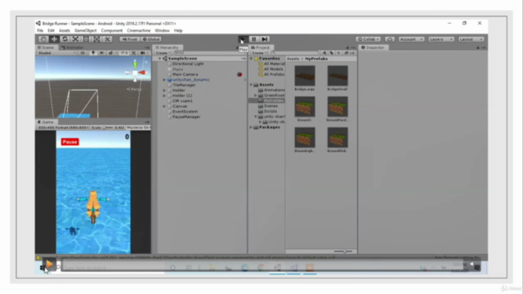Open Project Create dropdown
The width and height of the screenshot is (523, 294).
(259, 53)
